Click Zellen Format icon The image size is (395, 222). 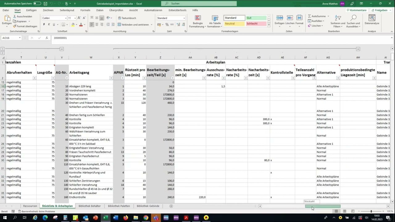[x=299, y=18]
